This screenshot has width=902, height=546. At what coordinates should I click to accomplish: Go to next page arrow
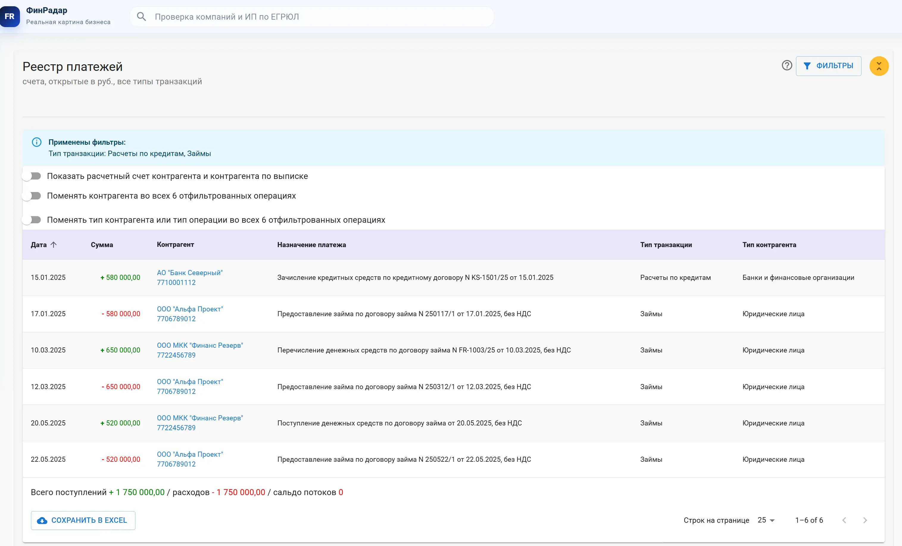865,520
